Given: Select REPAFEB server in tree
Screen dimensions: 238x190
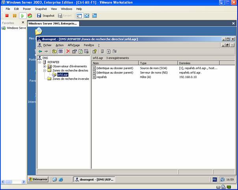Looking at the screenshot, I should coord(53,62).
